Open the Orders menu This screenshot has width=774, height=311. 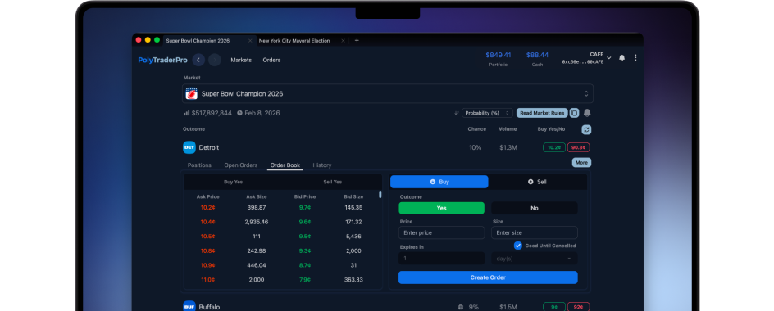coord(271,60)
